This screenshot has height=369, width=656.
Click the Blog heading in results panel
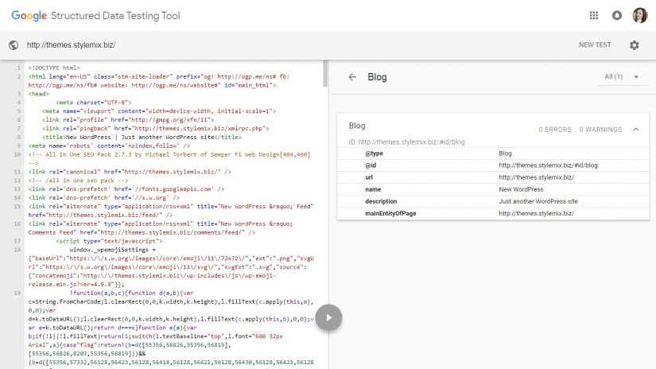(377, 77)
